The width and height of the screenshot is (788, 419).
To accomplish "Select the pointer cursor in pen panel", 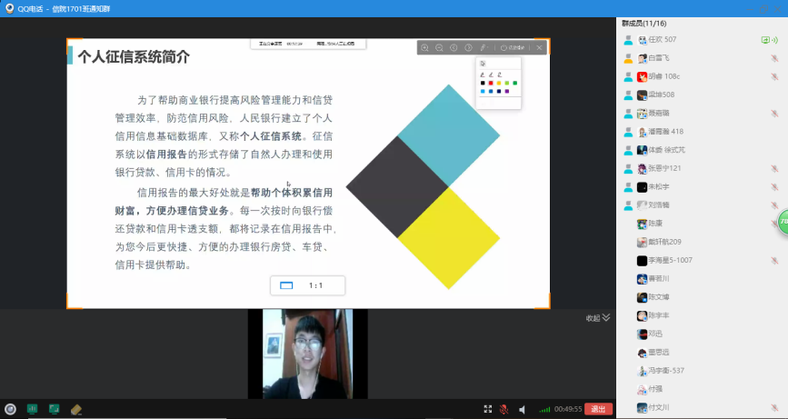I will coord(483,64).
